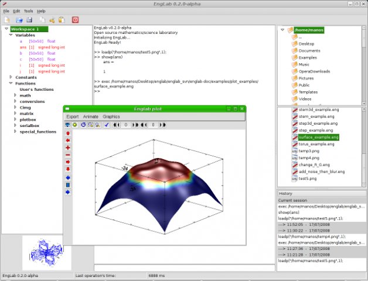The height and width of the screenshot is (281, 368).
Task: Expand the plotbox functions node
Action: 15,119
